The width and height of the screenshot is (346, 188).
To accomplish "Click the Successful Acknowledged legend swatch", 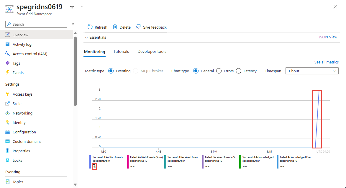I will tap(240, 162).
